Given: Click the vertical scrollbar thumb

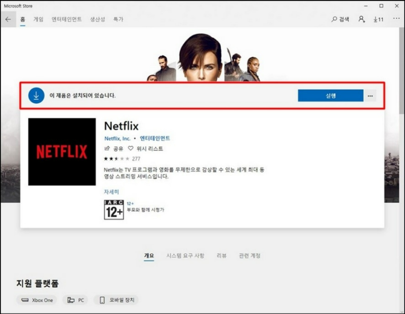Looking at the screenshot, I should point(402,70).
